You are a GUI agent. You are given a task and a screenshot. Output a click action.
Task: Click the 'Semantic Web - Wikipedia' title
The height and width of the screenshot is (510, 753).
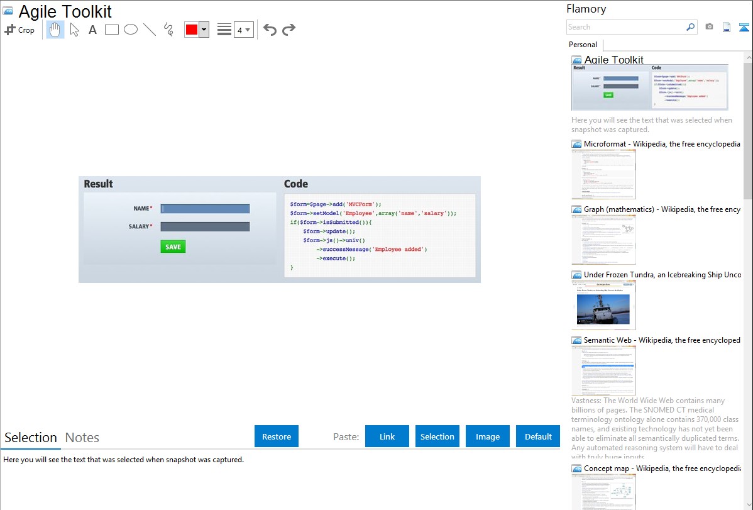[662, 340]
